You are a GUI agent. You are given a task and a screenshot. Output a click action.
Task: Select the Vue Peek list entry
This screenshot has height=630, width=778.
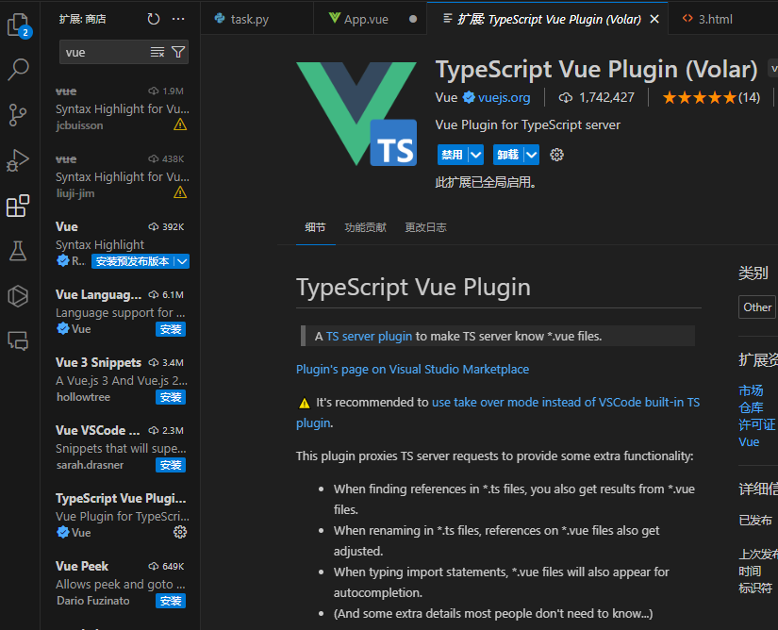121,585
